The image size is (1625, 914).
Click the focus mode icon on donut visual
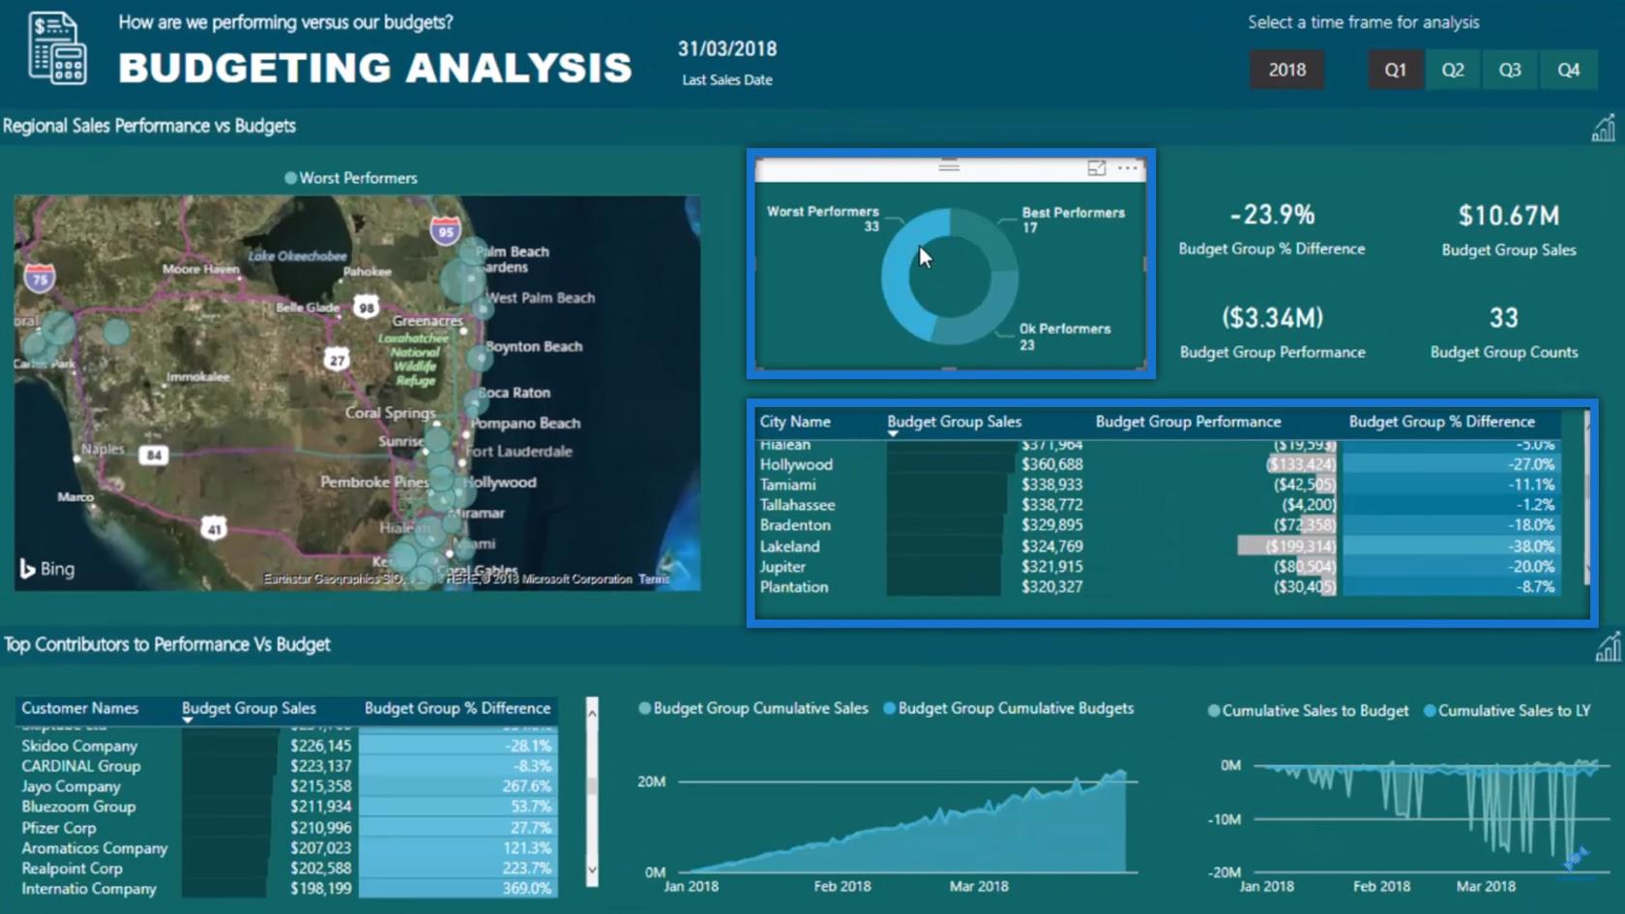(x=1096, y=168)
